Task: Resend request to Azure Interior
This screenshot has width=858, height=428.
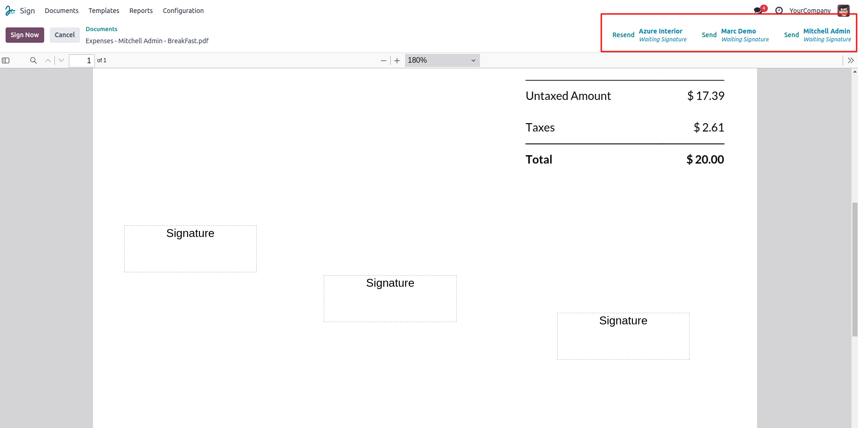Action: [x=623, y=35]
